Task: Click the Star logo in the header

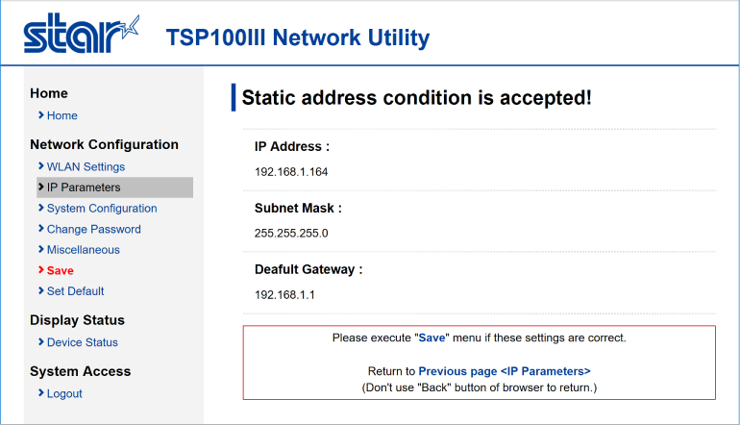Action: tap(82, 33)
